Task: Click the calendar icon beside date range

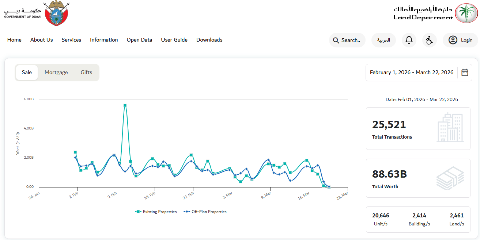Action: tap(465, 72)
